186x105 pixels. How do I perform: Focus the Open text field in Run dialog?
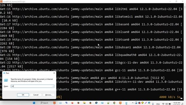[x=32, y=86]
